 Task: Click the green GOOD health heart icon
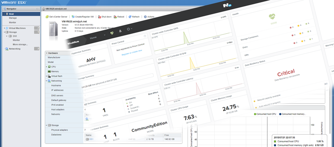pos(272,16)
